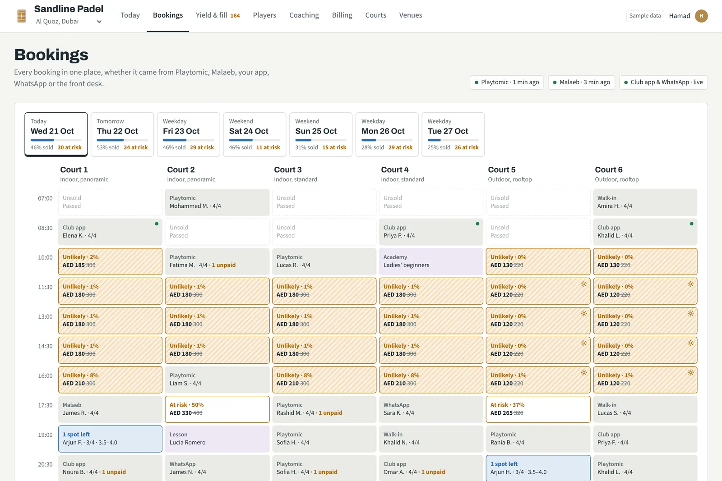The image size is (722, 481).
Task: Click the sun icon on Court 5 13:00 slot
Action: (x=584, y=313)
